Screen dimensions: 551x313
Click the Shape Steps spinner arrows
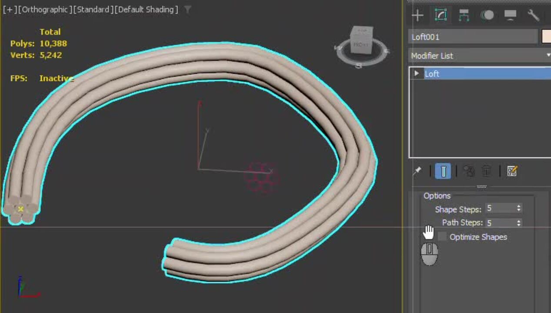pos(518,209)
